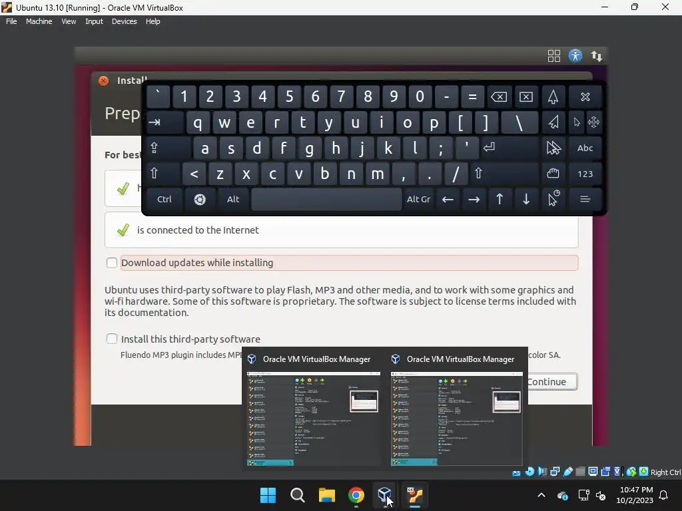Switch the on-screen keyboard to the 123 layout
The width and height of the screenshot is (682, 511).
click(x=585, y=174)
